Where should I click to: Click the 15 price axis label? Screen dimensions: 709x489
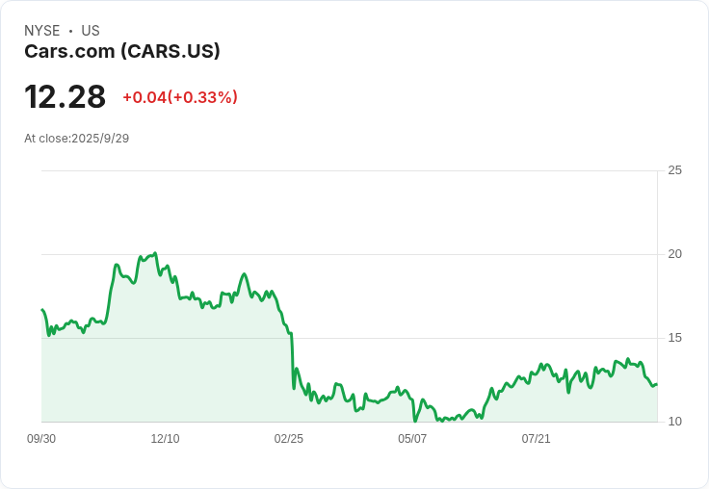(674, 338)
